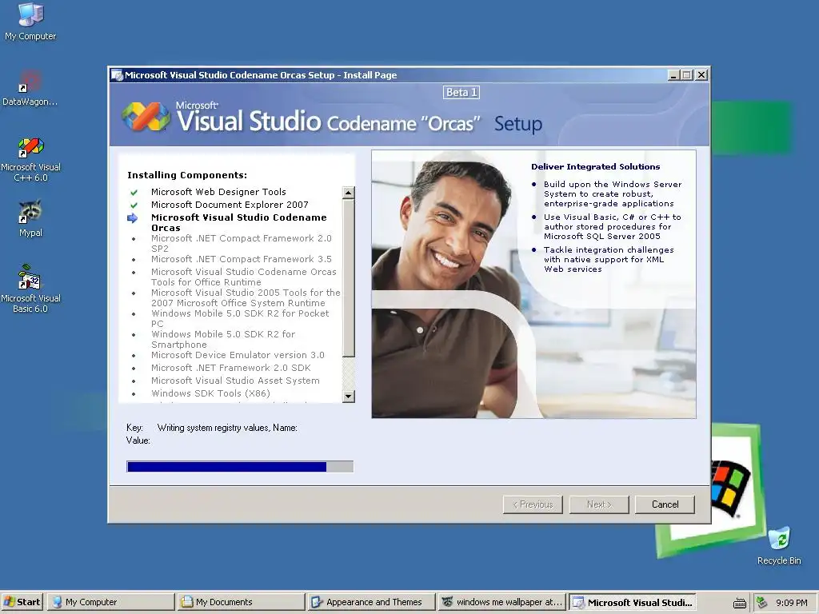
Task: Switch to My Computer taskbar window
Action: point(110,602)
